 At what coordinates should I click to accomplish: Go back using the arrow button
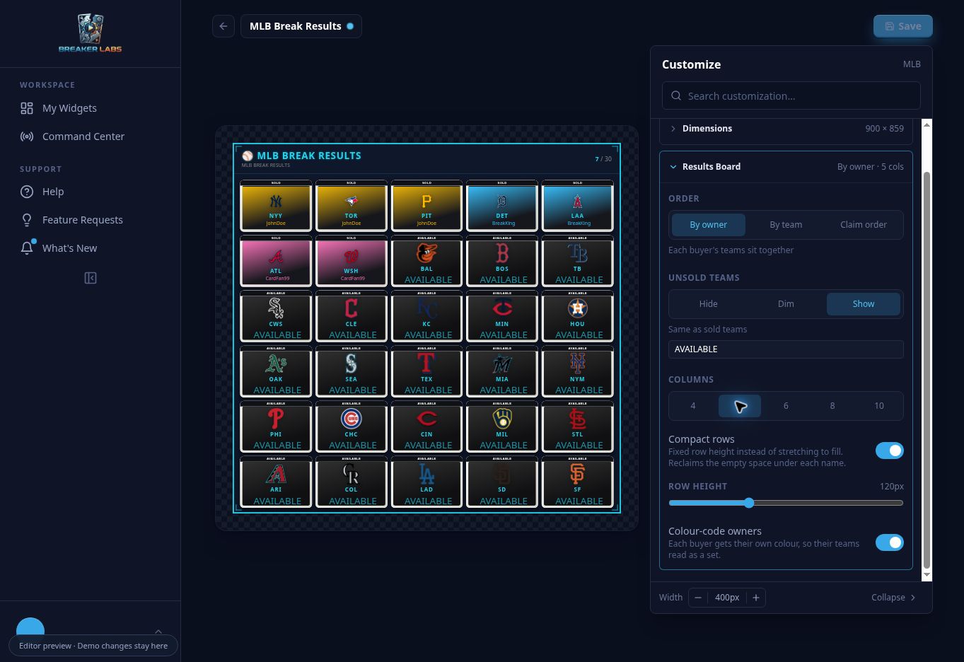click(223, 26)
